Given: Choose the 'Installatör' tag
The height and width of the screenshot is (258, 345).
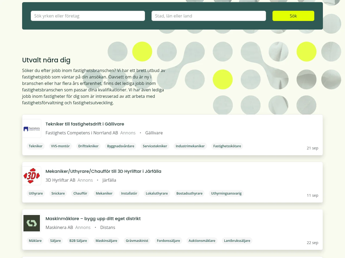Looking at the screenshot, I should [129, 193].
